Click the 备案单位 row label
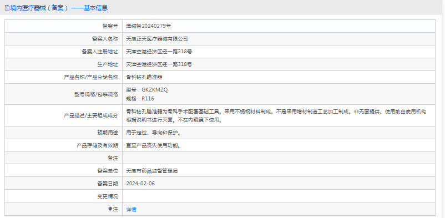The width and height of the screenshot is (445, 218). (108, 171)
